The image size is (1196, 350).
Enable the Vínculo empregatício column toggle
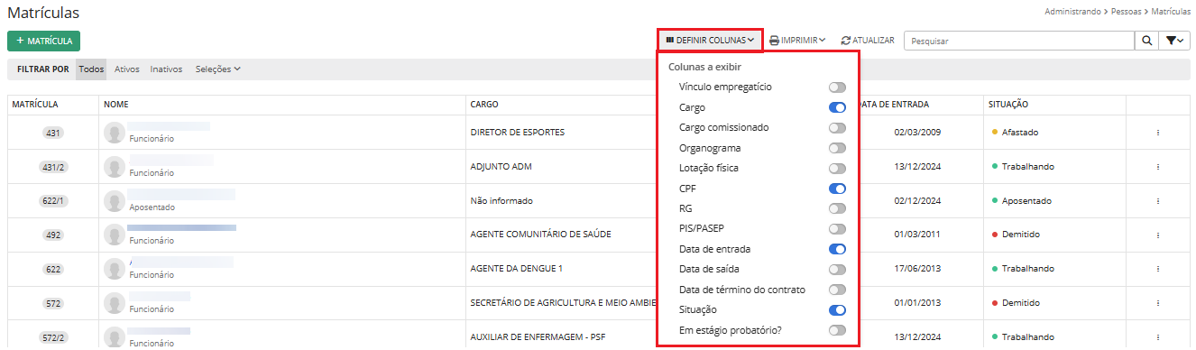pyautogui.click(x=837, y=87)
